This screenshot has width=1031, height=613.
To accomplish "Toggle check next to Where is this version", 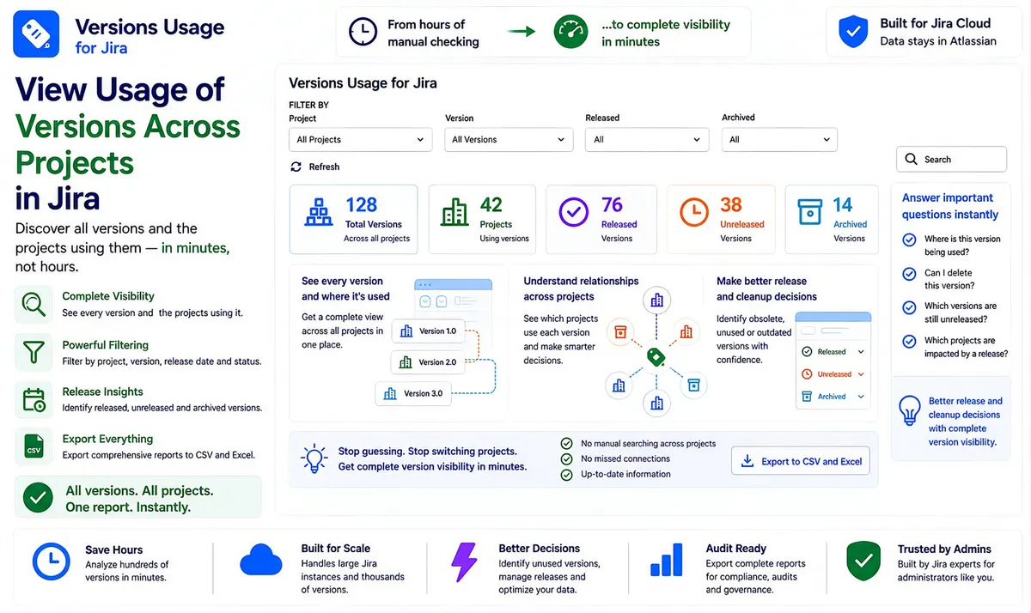I will pyautogui.click(x=909, y=240).
